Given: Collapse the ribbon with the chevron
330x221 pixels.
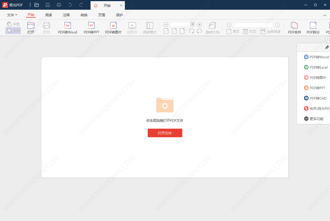Looking at the screenshot, I should click(x=325, y=15).
